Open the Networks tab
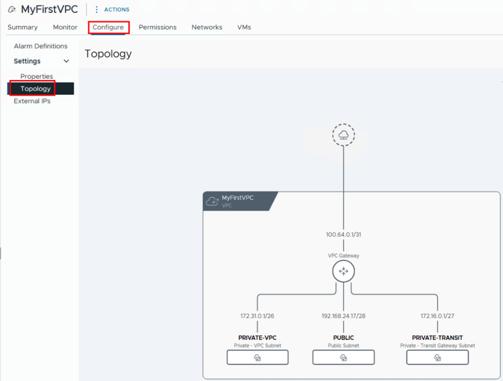The width and height of the screenshot is (503, 381). pyautogui.click(x=207, y=27)
